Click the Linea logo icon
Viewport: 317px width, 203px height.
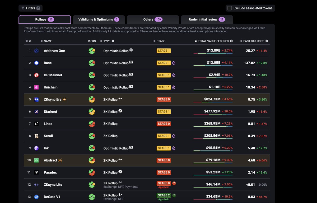[x=36, y=124]
